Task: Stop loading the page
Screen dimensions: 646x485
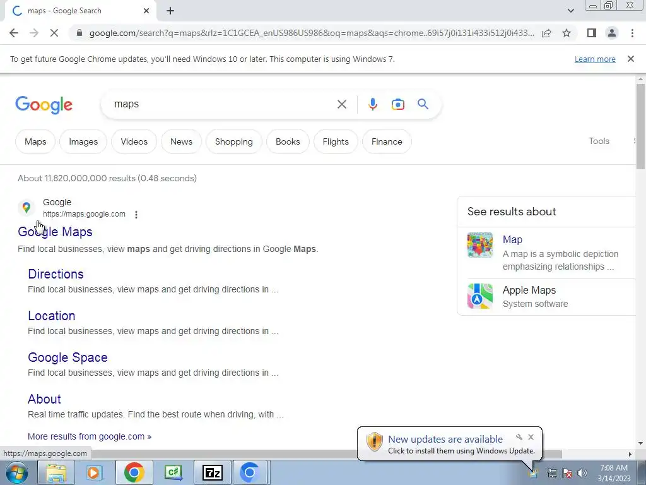Action: click(x=54, y=33)
